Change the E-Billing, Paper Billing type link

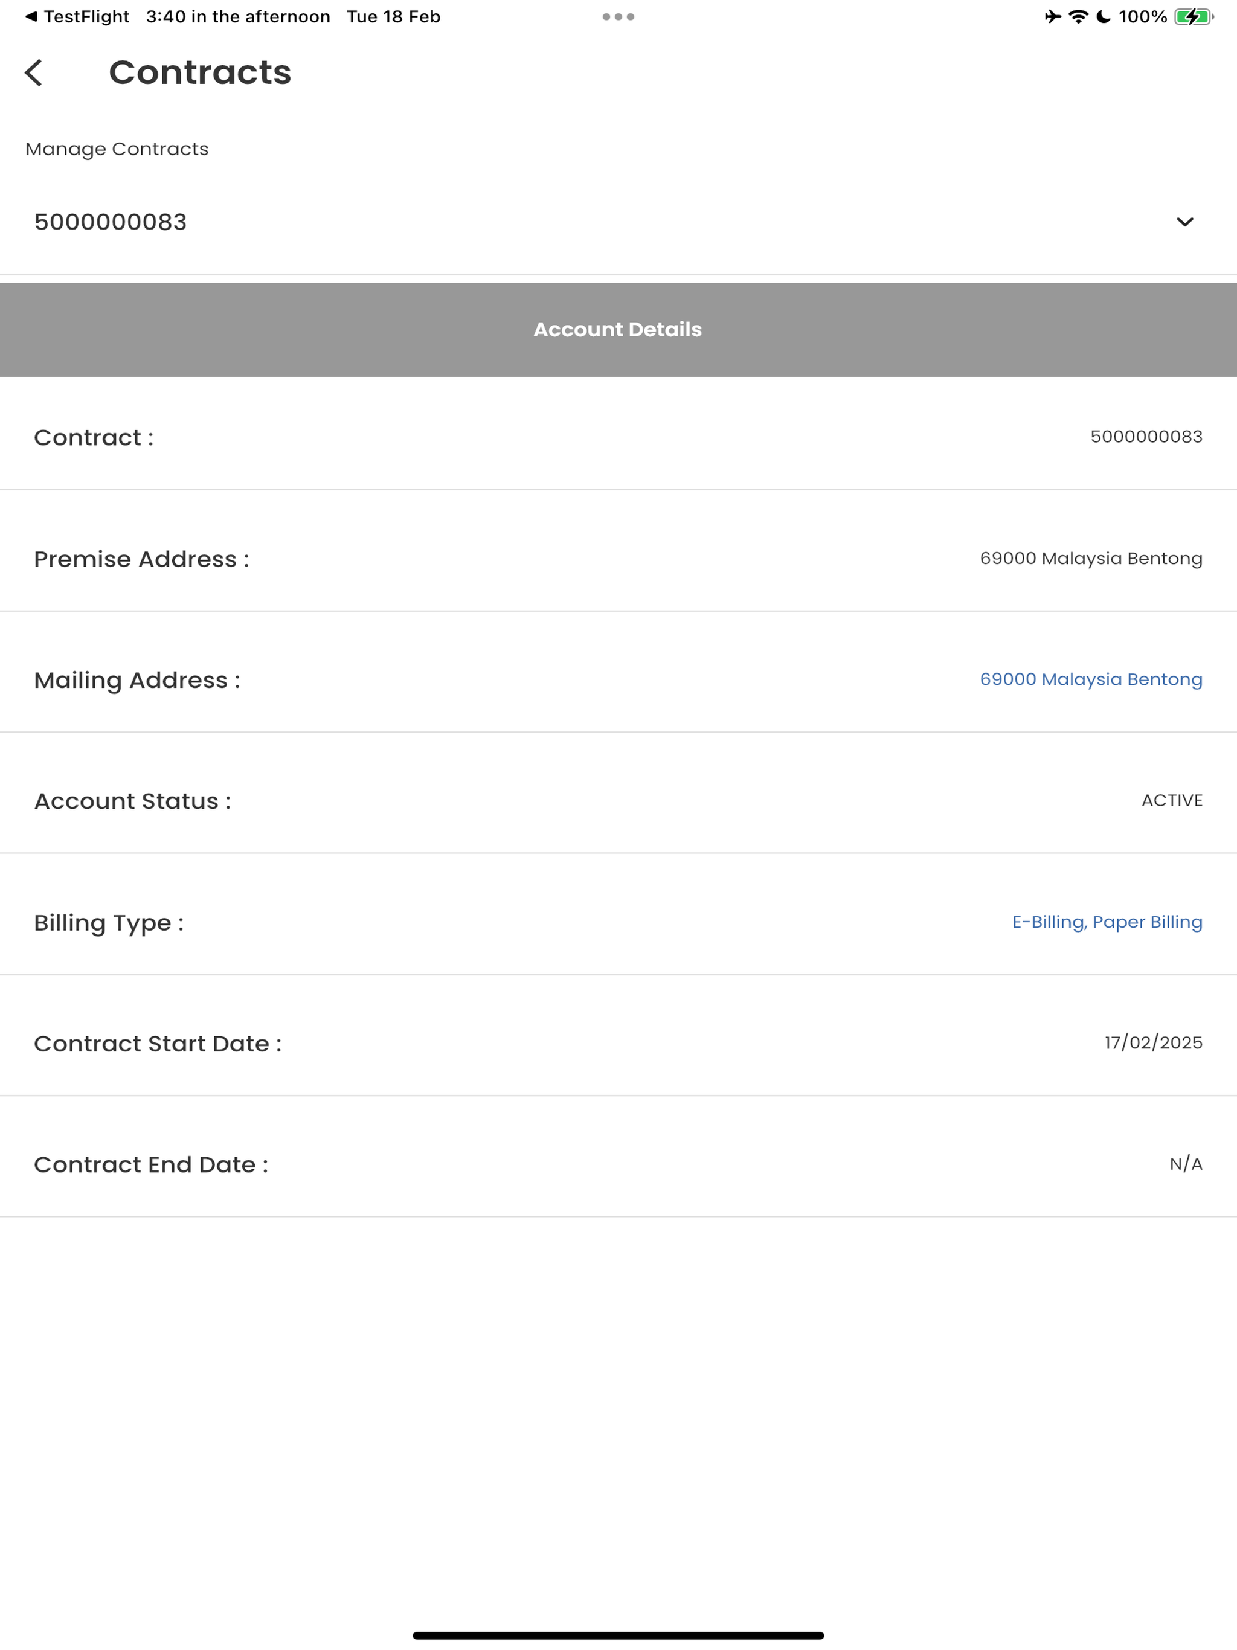pyautogui.click(x=1107, y=922)
